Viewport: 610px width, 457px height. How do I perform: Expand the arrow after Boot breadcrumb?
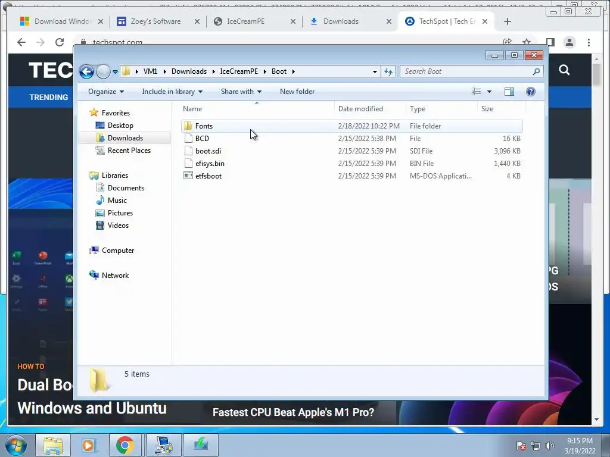click(294, 71)
